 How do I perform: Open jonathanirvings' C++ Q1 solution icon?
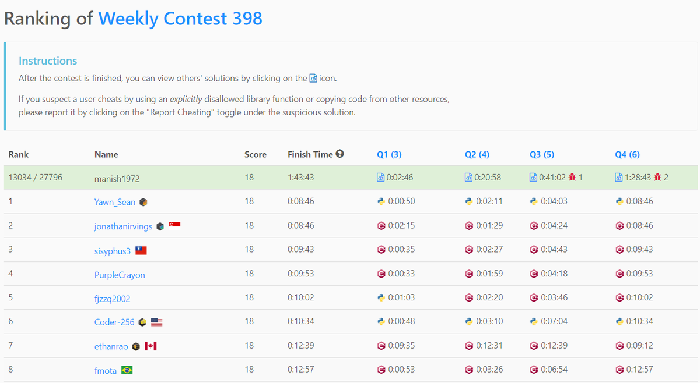coord(381,226)
